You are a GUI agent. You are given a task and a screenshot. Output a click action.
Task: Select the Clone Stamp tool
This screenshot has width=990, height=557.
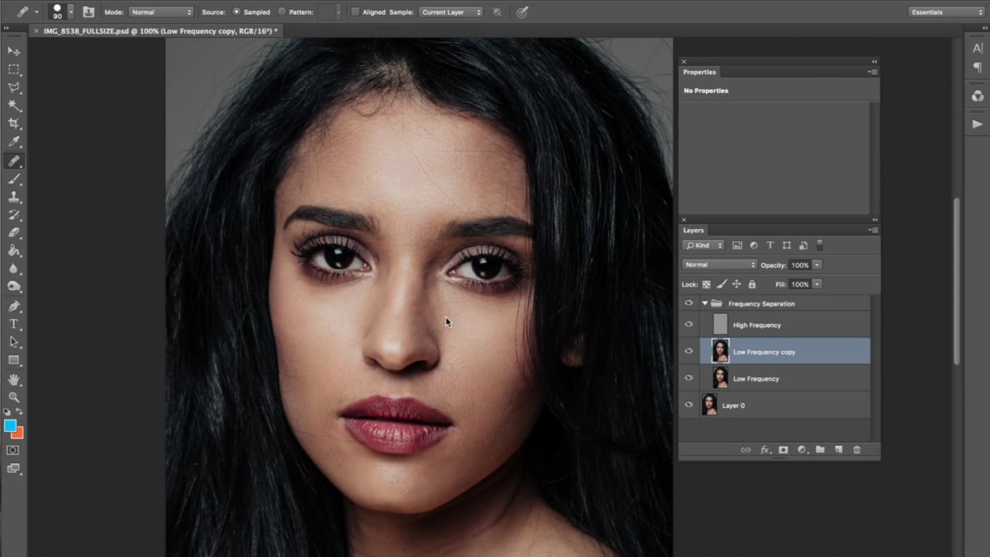[x=14, y=197]
